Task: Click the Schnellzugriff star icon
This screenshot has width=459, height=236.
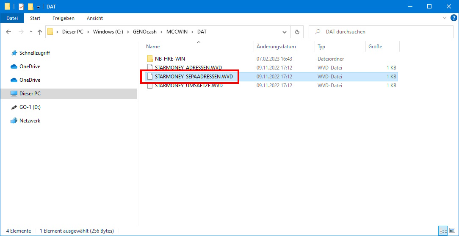Action: (x=14, y=53)
